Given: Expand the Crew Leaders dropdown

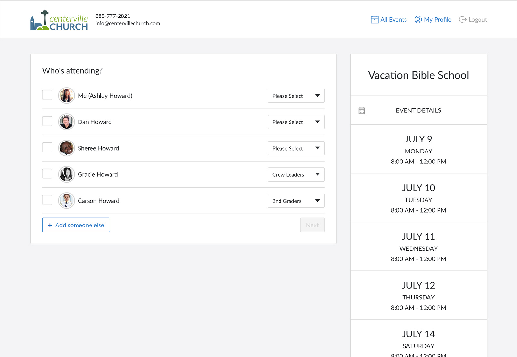Looking at the screenshot, I should [x=296, y=174].
